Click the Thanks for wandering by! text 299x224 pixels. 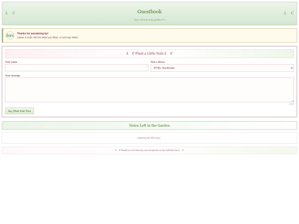(33, 33)
